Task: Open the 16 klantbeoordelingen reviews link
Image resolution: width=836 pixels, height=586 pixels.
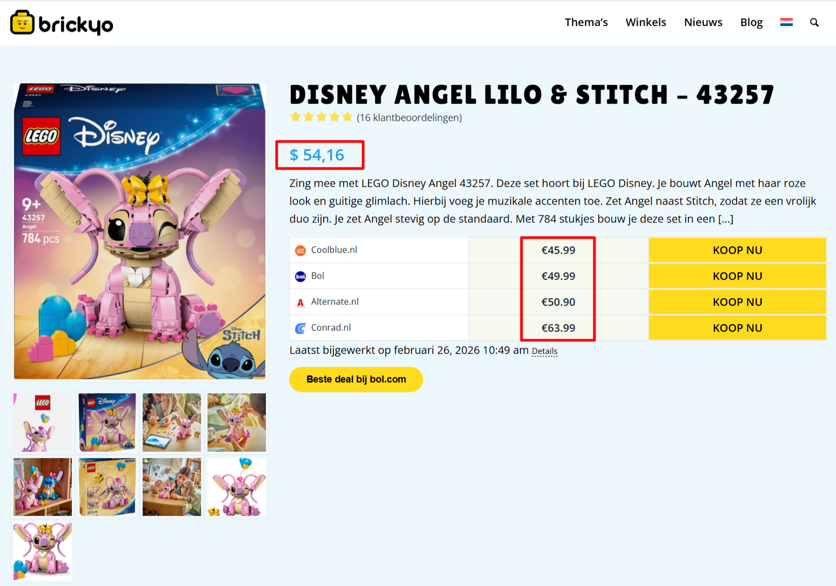Action: click(x=409, y=117)
